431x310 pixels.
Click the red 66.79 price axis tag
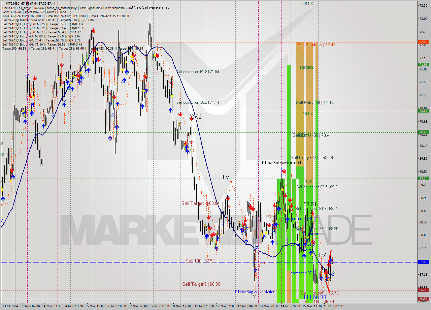423,290
